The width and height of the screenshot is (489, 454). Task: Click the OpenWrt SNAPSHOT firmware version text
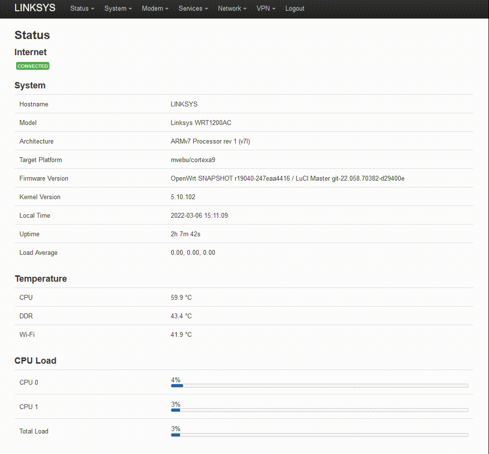coord(287,179)
